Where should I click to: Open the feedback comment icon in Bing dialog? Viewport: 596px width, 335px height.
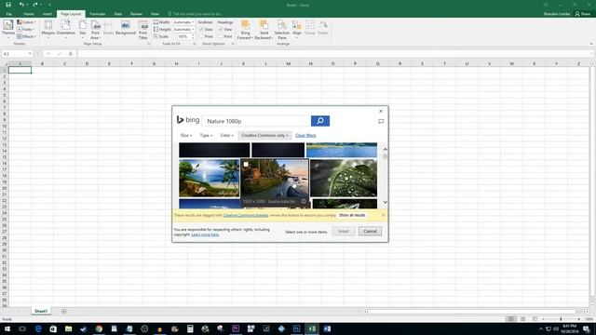click(381, 122)
